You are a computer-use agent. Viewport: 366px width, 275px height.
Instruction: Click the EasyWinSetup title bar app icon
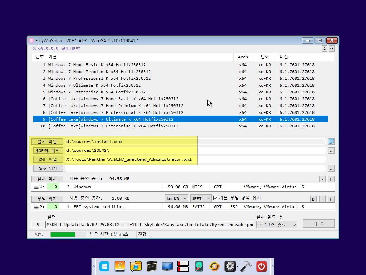click(x=31, y=40)
